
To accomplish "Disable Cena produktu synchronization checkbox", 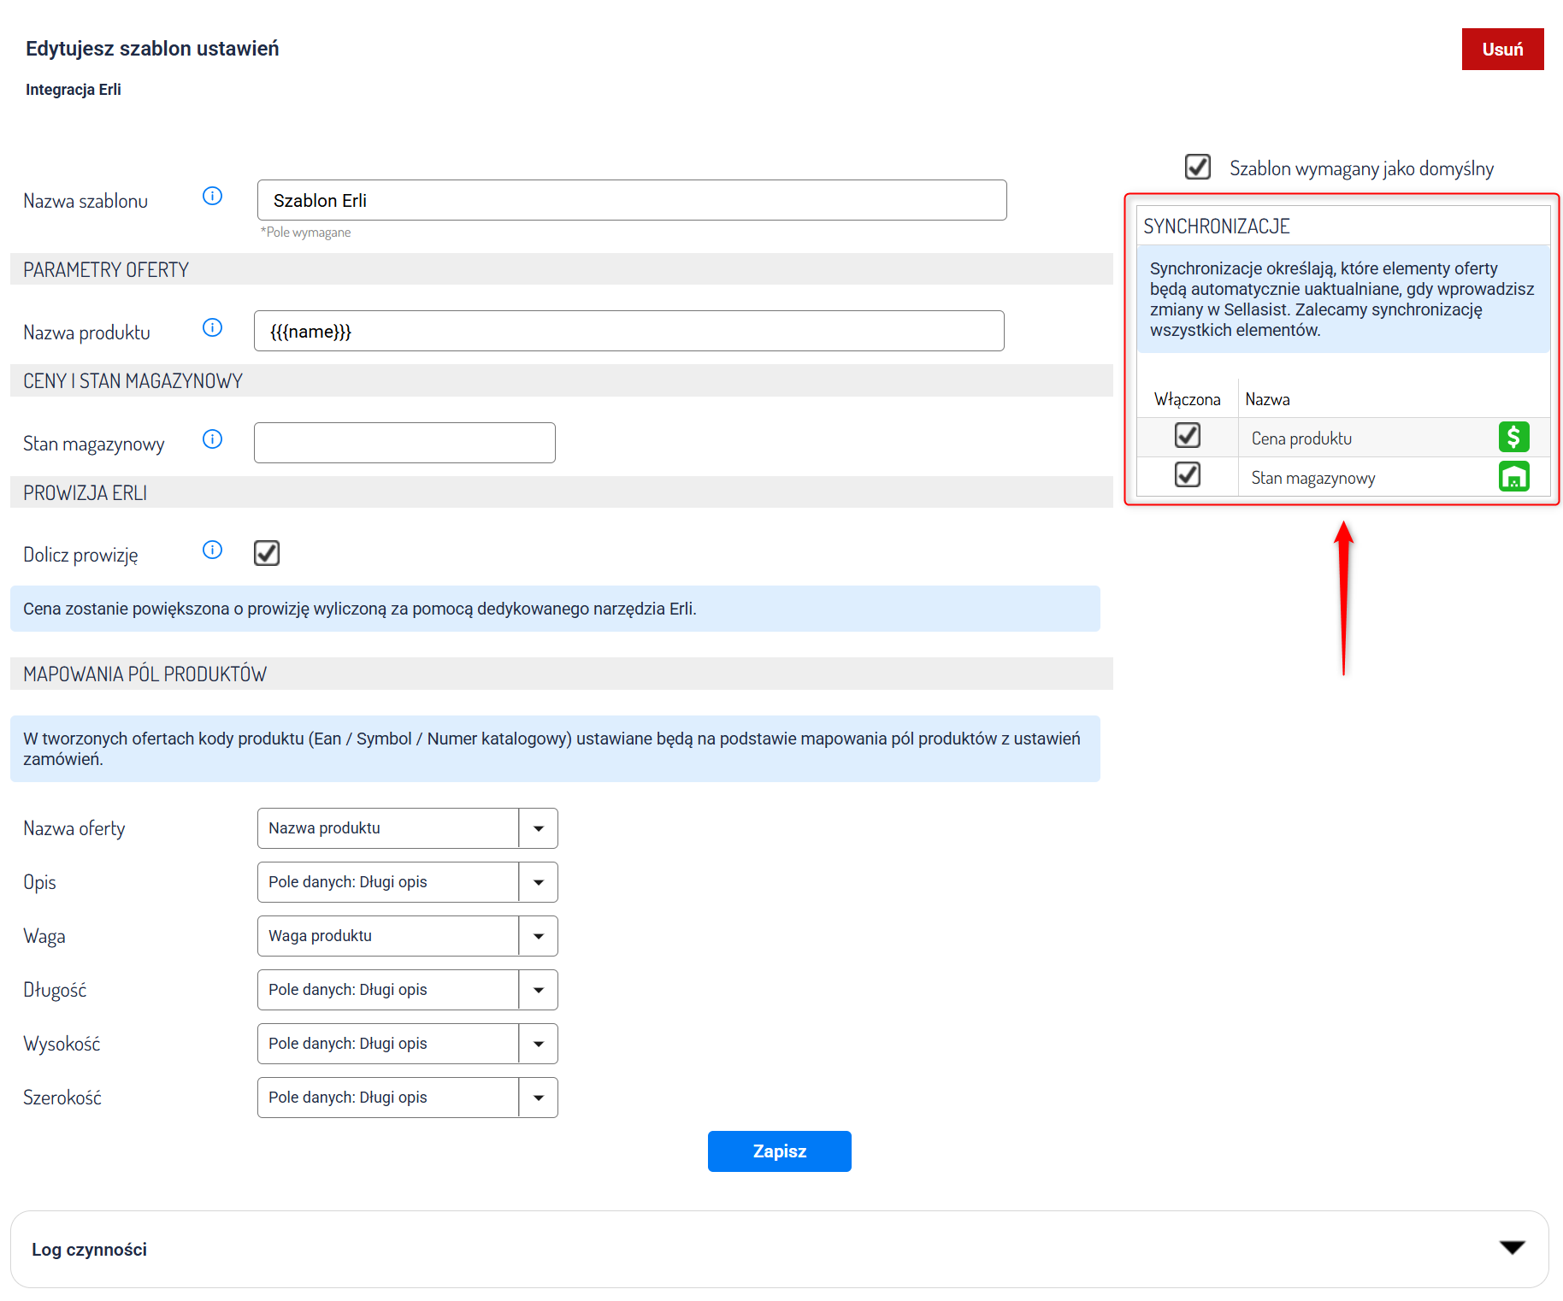I will (1187, 436).
